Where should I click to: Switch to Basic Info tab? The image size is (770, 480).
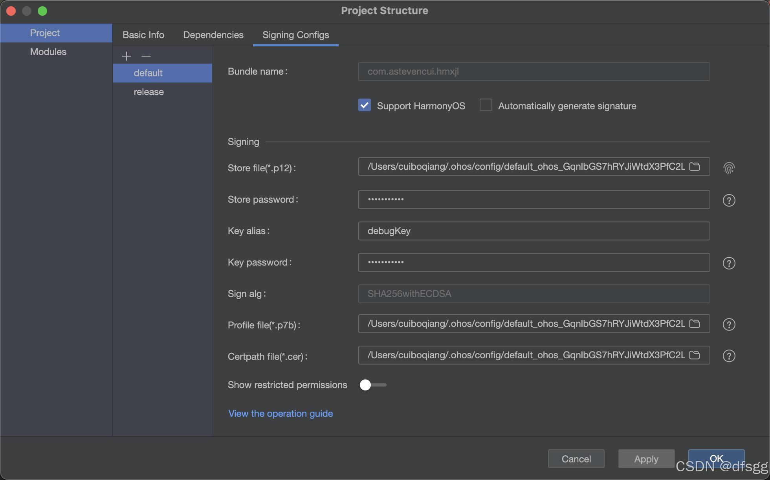coord(143,35)
